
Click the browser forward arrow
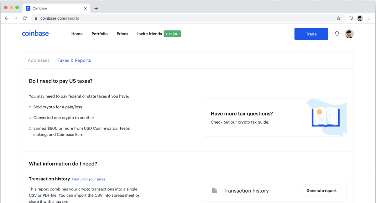(x=16, y=18)
